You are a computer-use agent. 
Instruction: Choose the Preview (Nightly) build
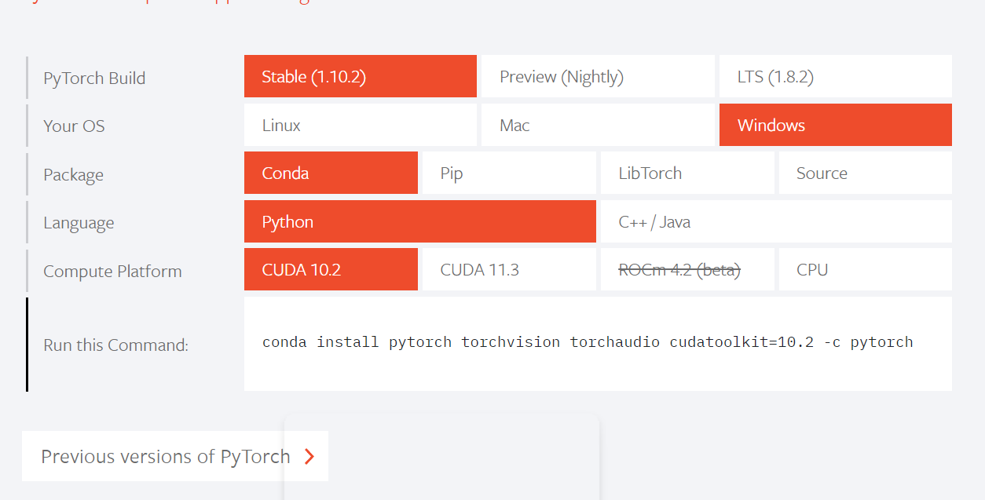point(598,76)
